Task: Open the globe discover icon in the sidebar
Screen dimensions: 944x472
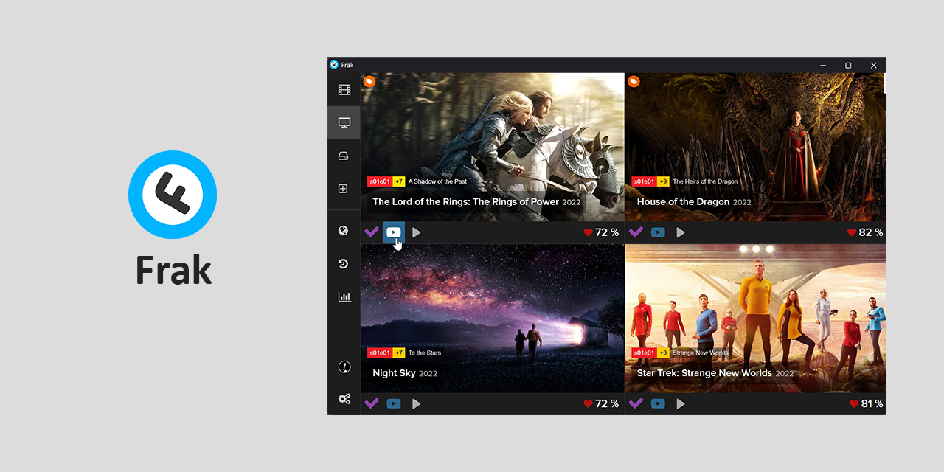Action: (x=344, y=231)
